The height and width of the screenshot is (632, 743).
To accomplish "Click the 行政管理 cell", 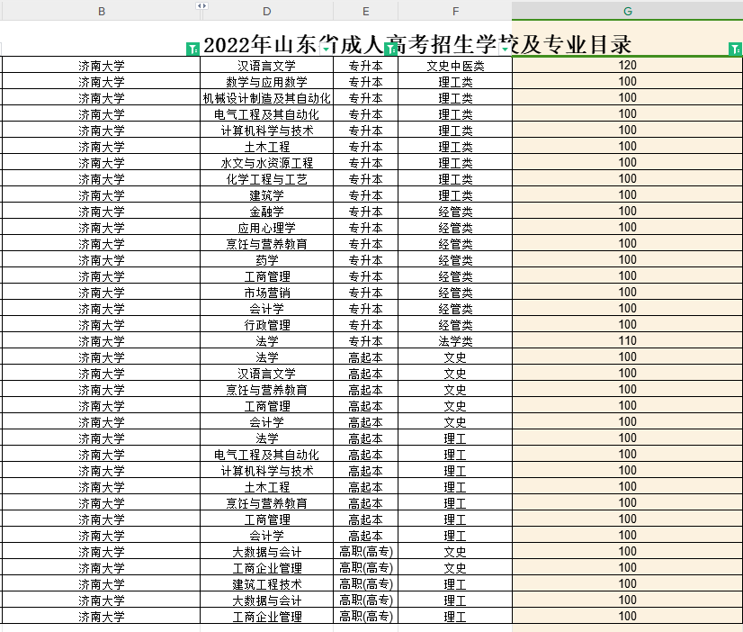I will click(267, 324).
